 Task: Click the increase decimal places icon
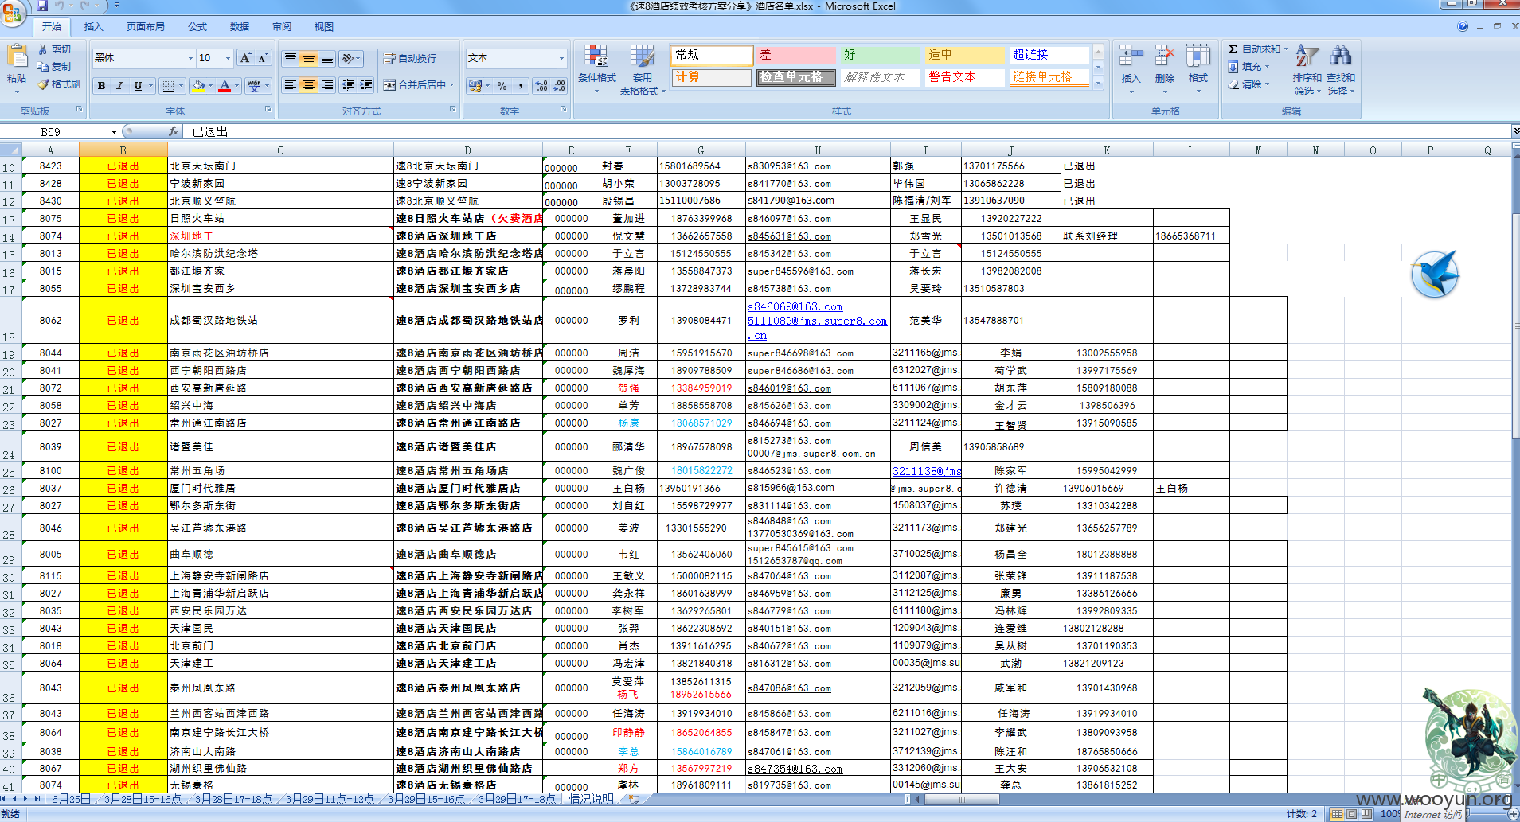click(x=541, y=85)
